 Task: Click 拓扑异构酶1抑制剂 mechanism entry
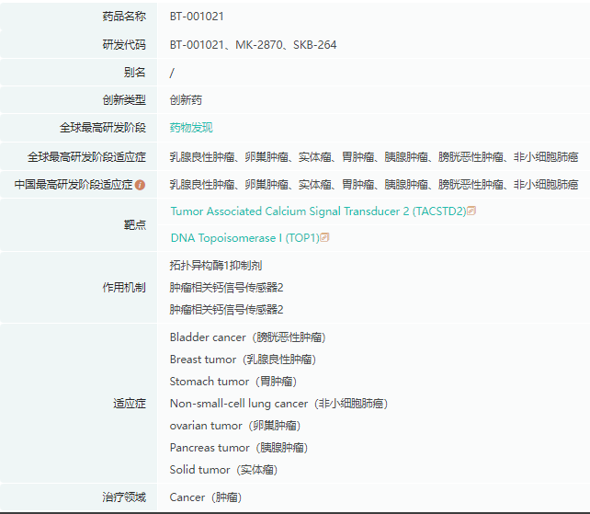click(216, 266)
